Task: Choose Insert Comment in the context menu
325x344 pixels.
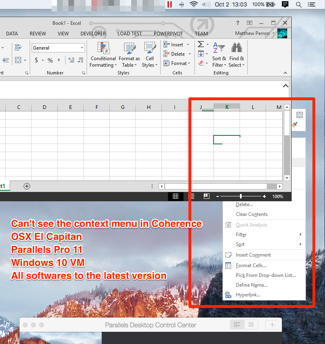Action: coord(253,255)
